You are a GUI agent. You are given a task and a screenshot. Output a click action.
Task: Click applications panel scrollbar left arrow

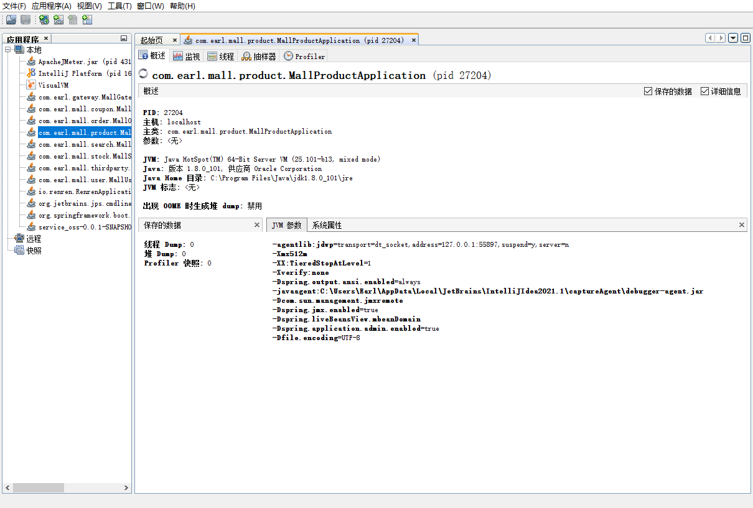coord(7,488)
